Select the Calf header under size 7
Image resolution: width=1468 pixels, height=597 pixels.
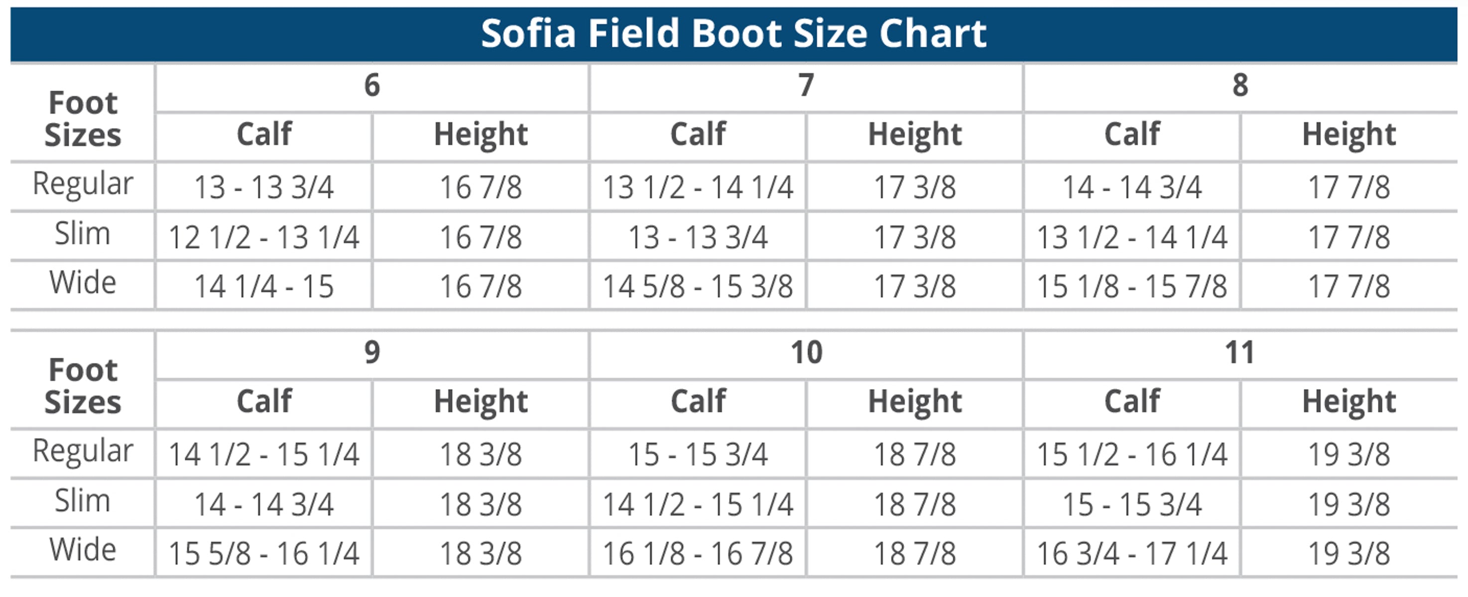(698, 135)
